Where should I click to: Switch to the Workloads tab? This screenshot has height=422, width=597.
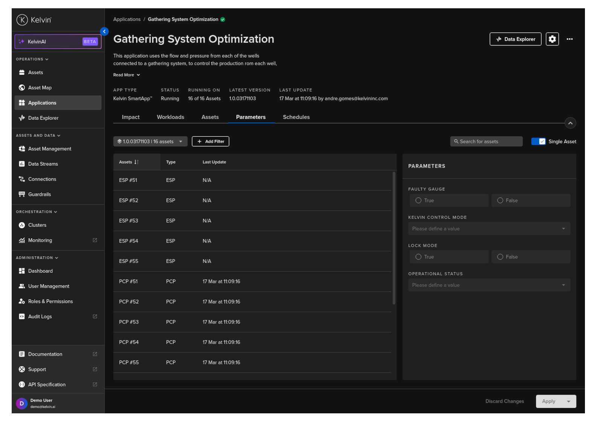pyautogui.click(x=170, y=117)
